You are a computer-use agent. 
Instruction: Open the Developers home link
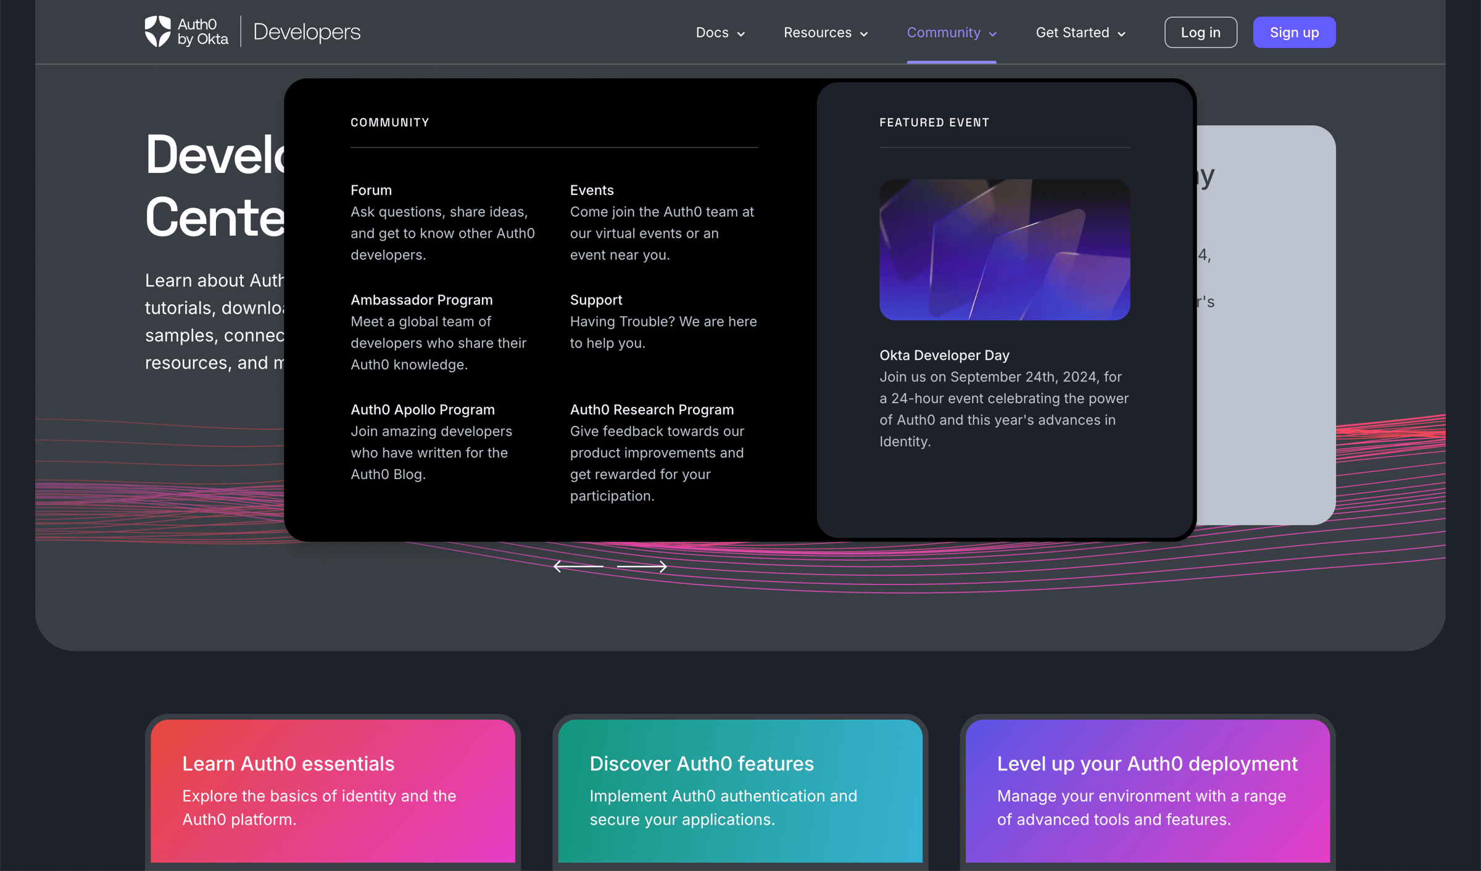[x=307, y=31]
